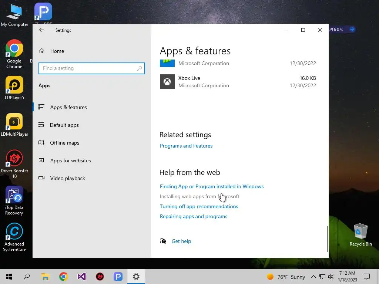This screenshot has width=379, height=284.
Task: Select LDPlayer5 desktop shortcut
Action: pyautogui.click(x=14, y=88)
